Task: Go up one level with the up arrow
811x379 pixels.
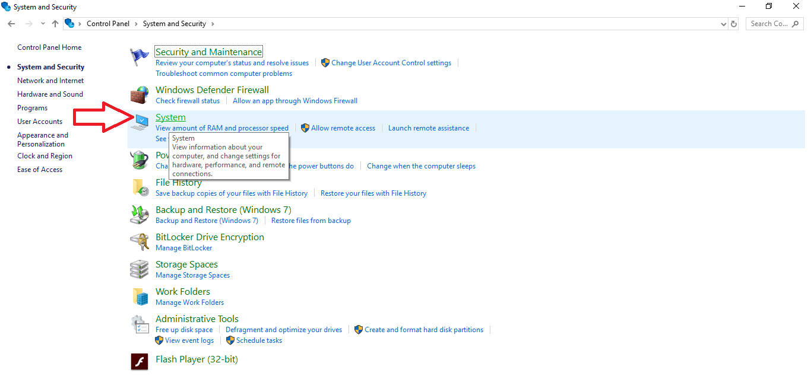Action: pos(55,24)
